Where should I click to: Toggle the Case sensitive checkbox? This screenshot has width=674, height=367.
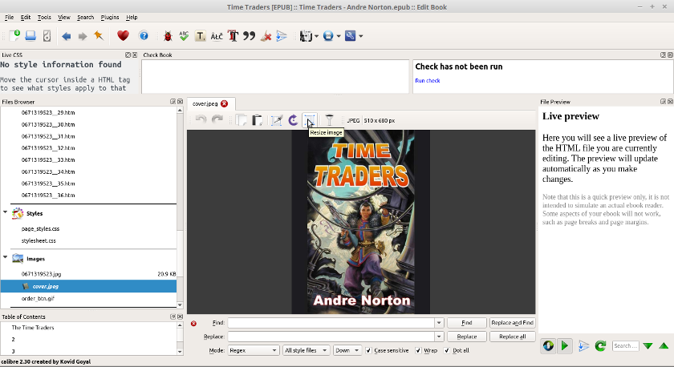pyautogui.click(x=369, y=350)
